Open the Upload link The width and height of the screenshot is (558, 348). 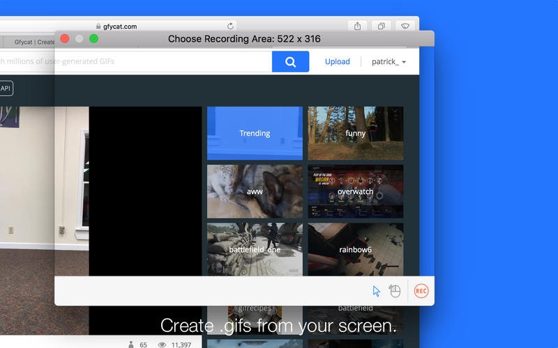click(337, 61)
